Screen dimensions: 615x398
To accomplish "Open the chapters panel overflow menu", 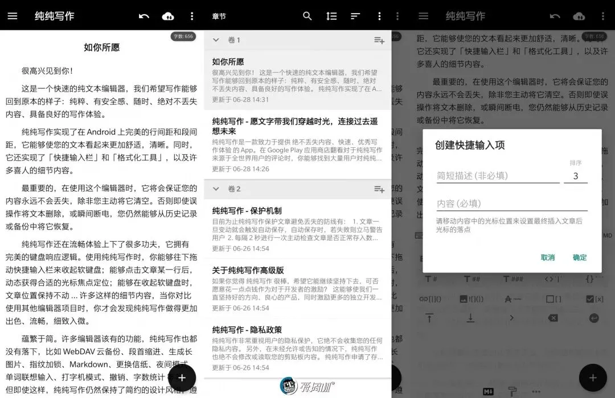I will pyautogui.click(x=379, y=16).
